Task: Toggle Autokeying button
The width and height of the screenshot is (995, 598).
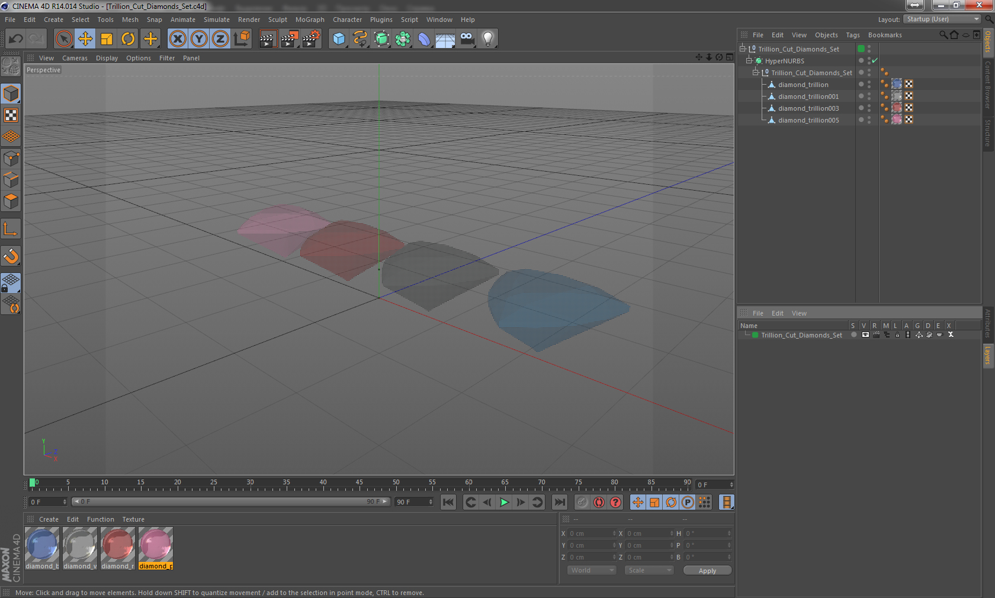Action: 599,502
